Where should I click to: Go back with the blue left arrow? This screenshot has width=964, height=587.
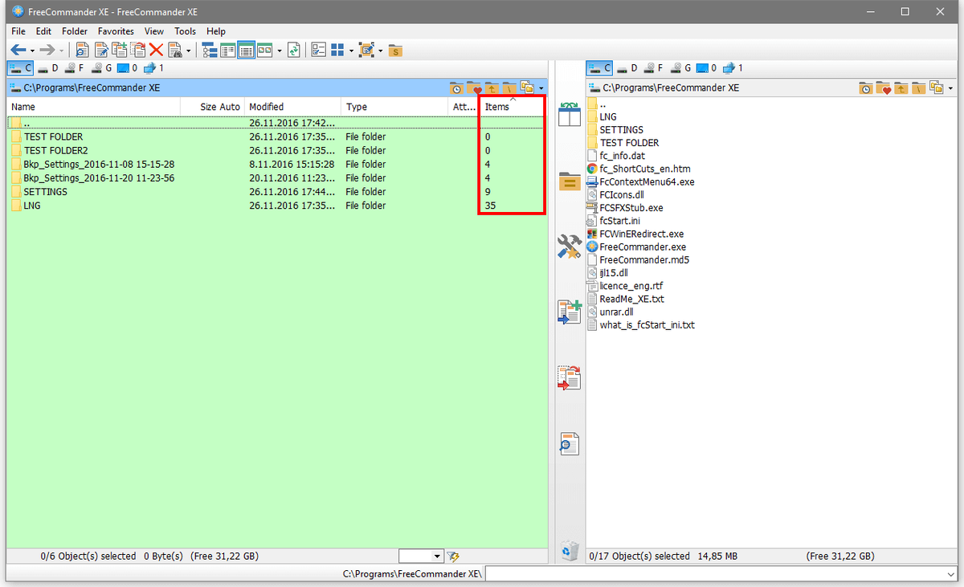18,50
